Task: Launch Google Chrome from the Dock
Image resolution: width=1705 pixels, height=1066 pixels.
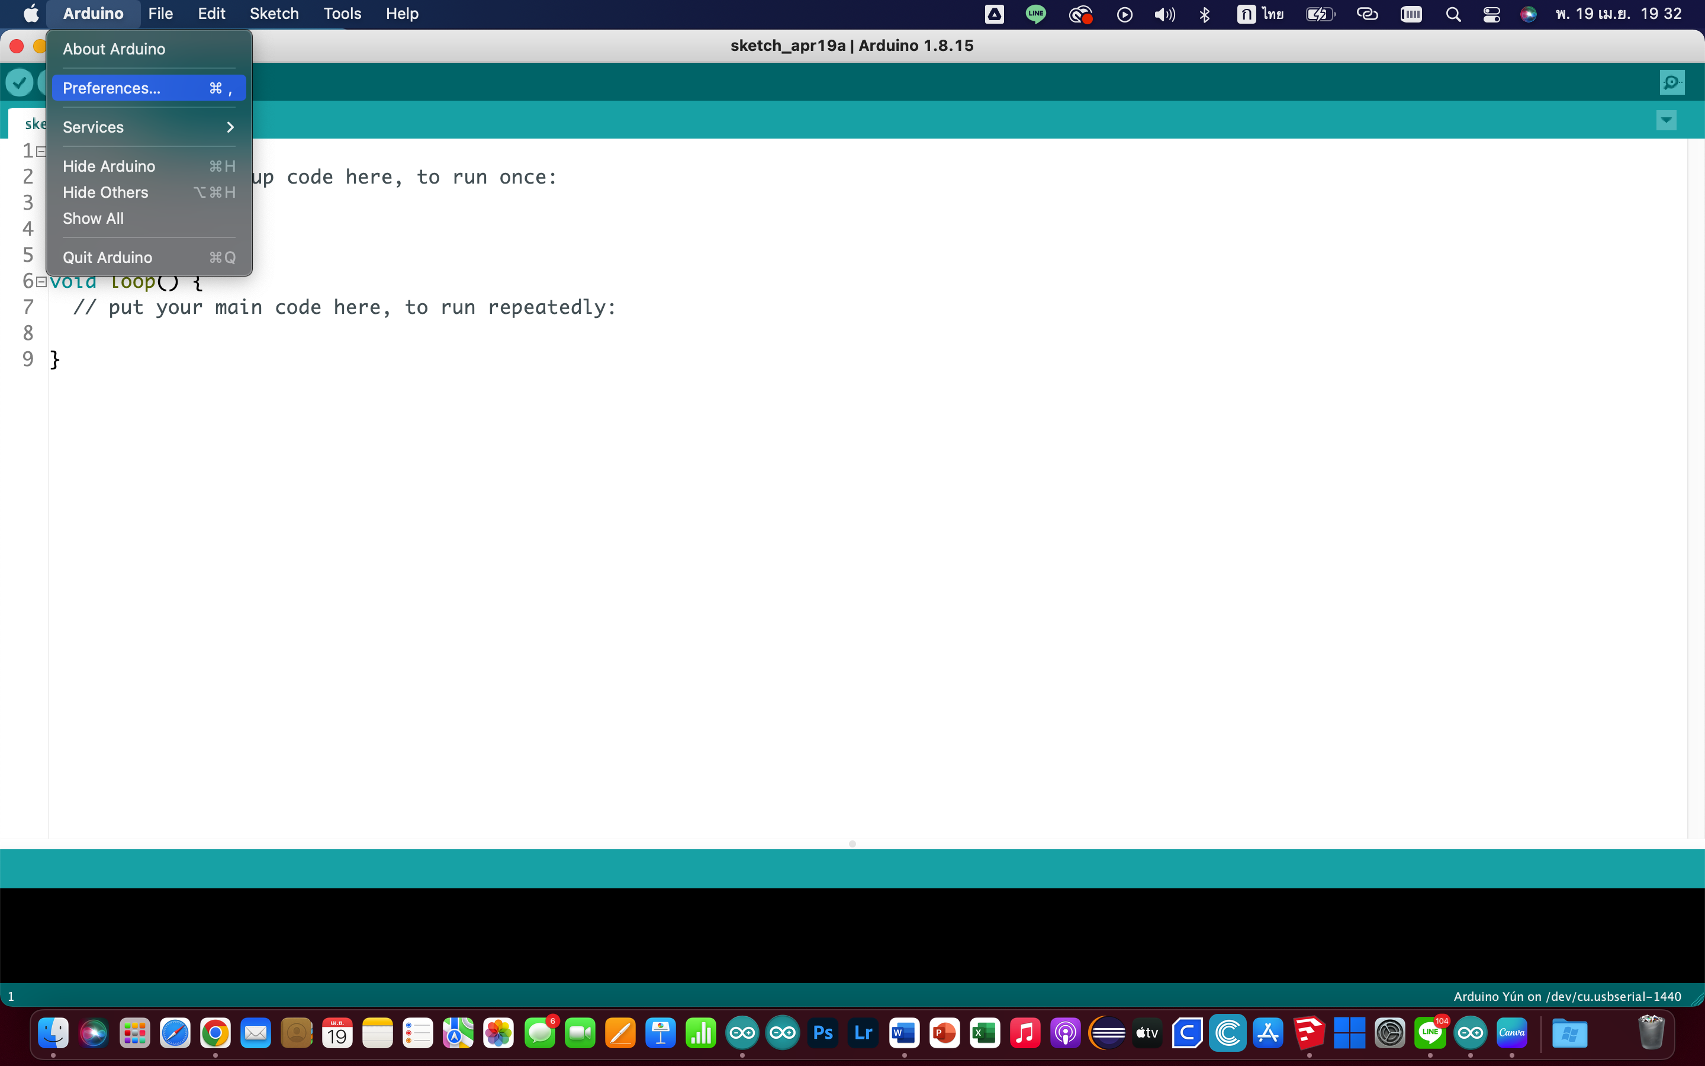Action: 215,1033
